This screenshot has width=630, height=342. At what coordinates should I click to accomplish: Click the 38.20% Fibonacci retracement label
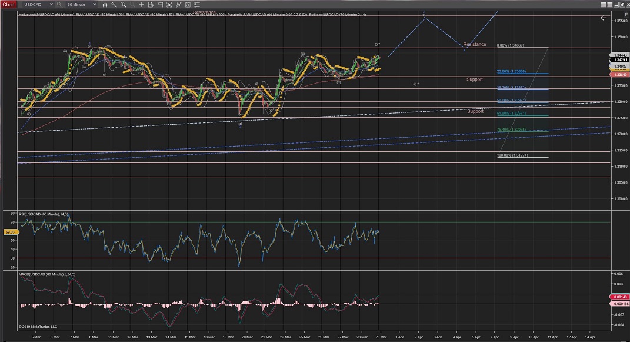point(512,88)
